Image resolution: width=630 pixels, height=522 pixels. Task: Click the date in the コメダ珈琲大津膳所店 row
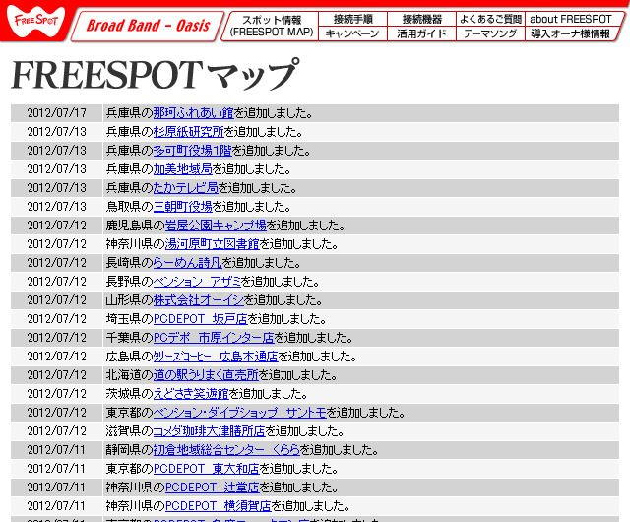pyautogui.click(x=57, y=431)
